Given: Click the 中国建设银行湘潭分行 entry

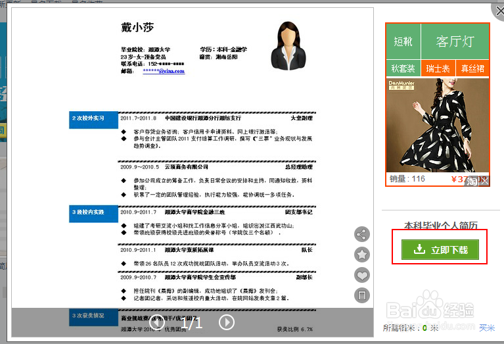Looking at the screenshot, I should click(203, 118).
